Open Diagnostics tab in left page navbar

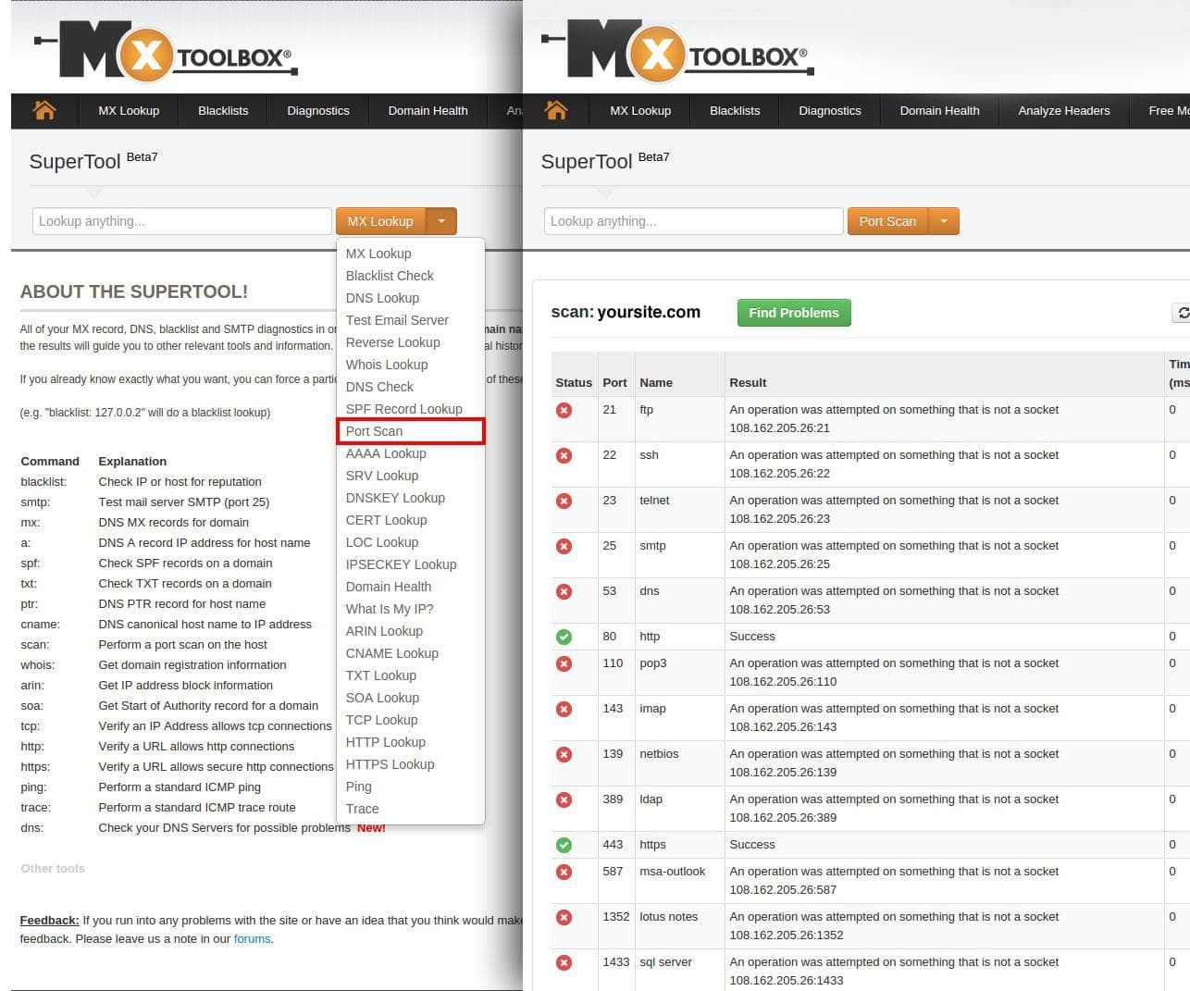[x=318, y=111]
